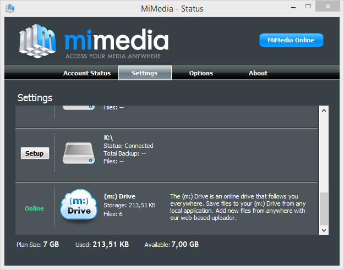
Task: Minimize the MiMedia Status window
Action: coord(293,8)
